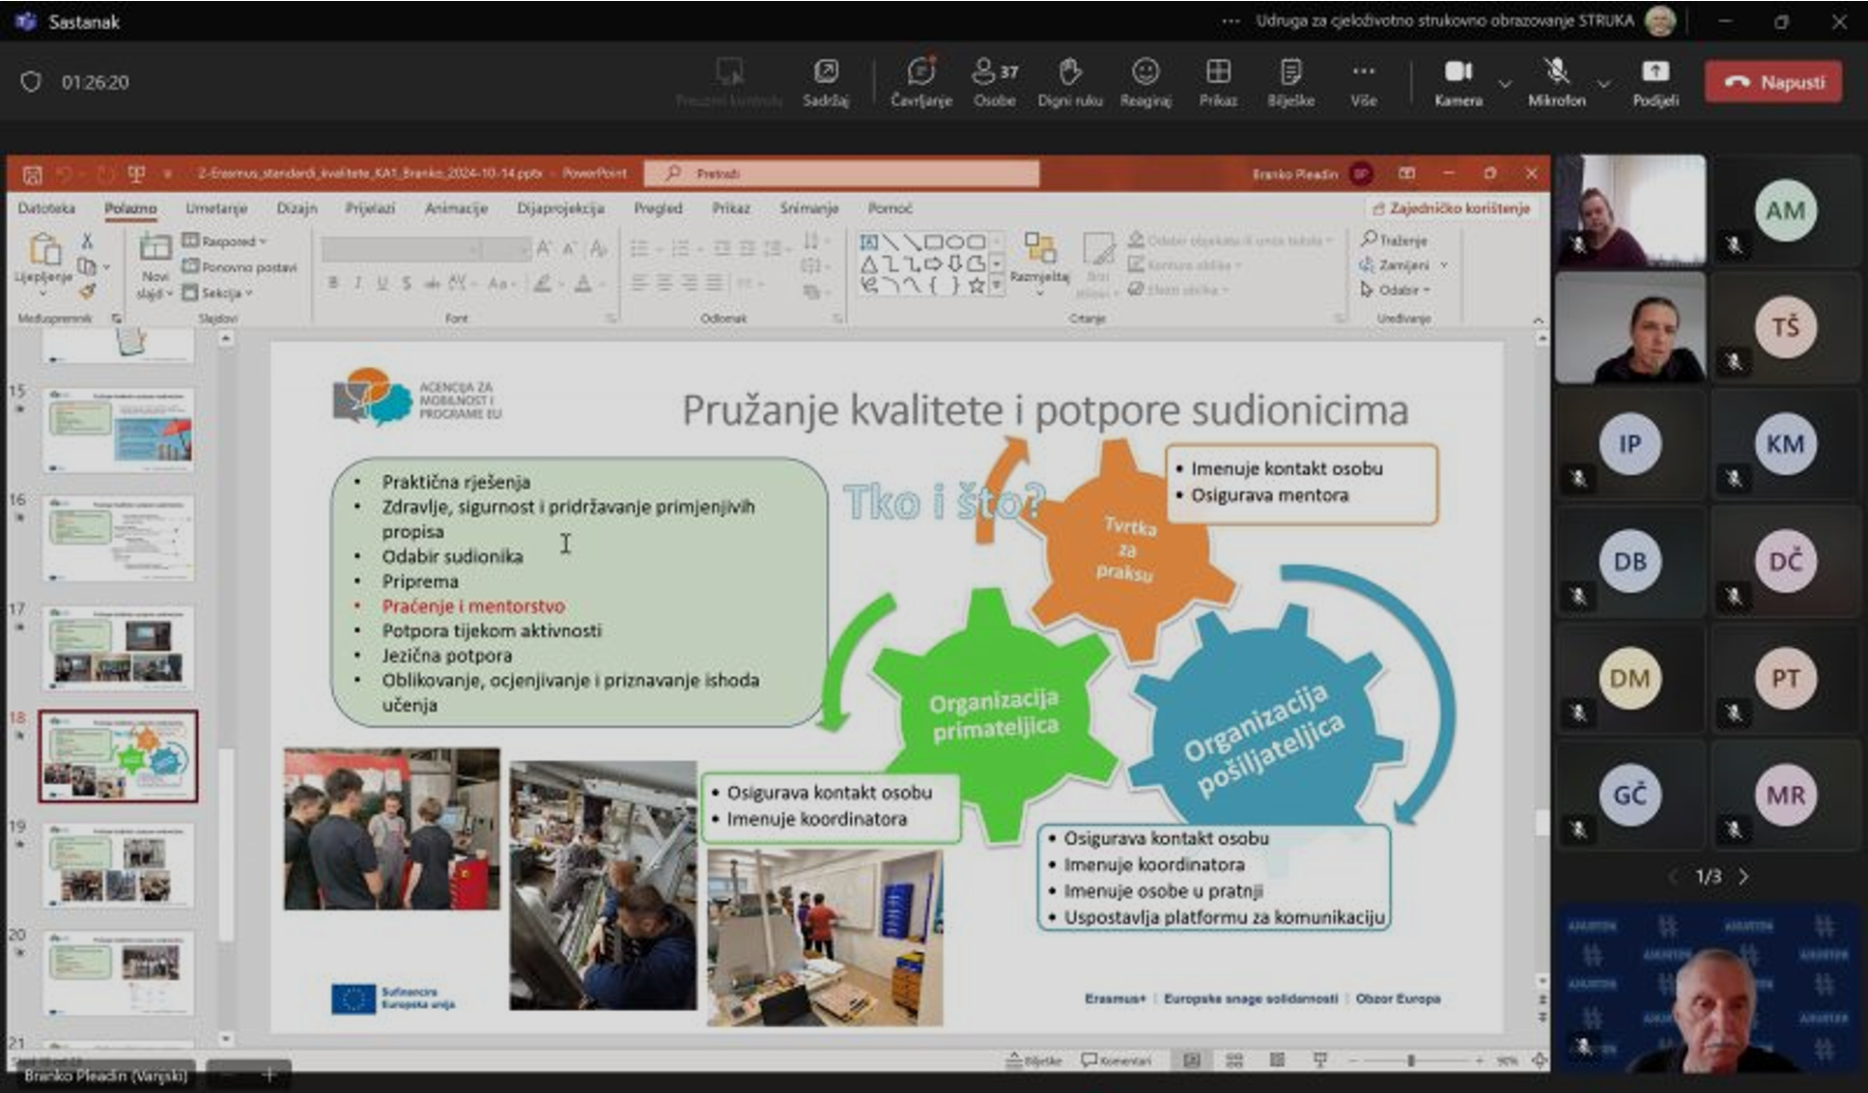Pop out shared Sadržaj

point(825,81)
